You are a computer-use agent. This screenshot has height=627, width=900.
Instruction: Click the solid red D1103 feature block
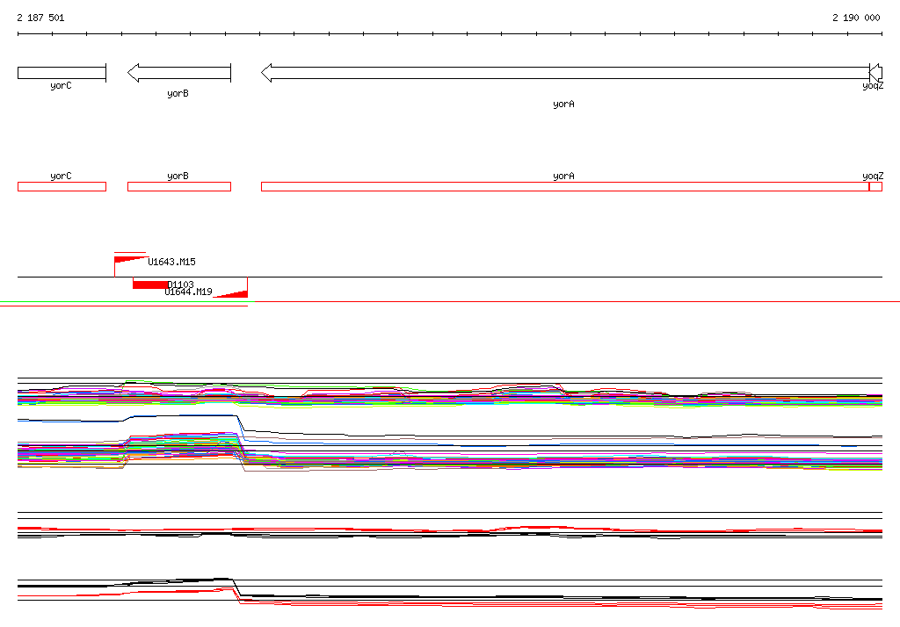tap(150, 285)
